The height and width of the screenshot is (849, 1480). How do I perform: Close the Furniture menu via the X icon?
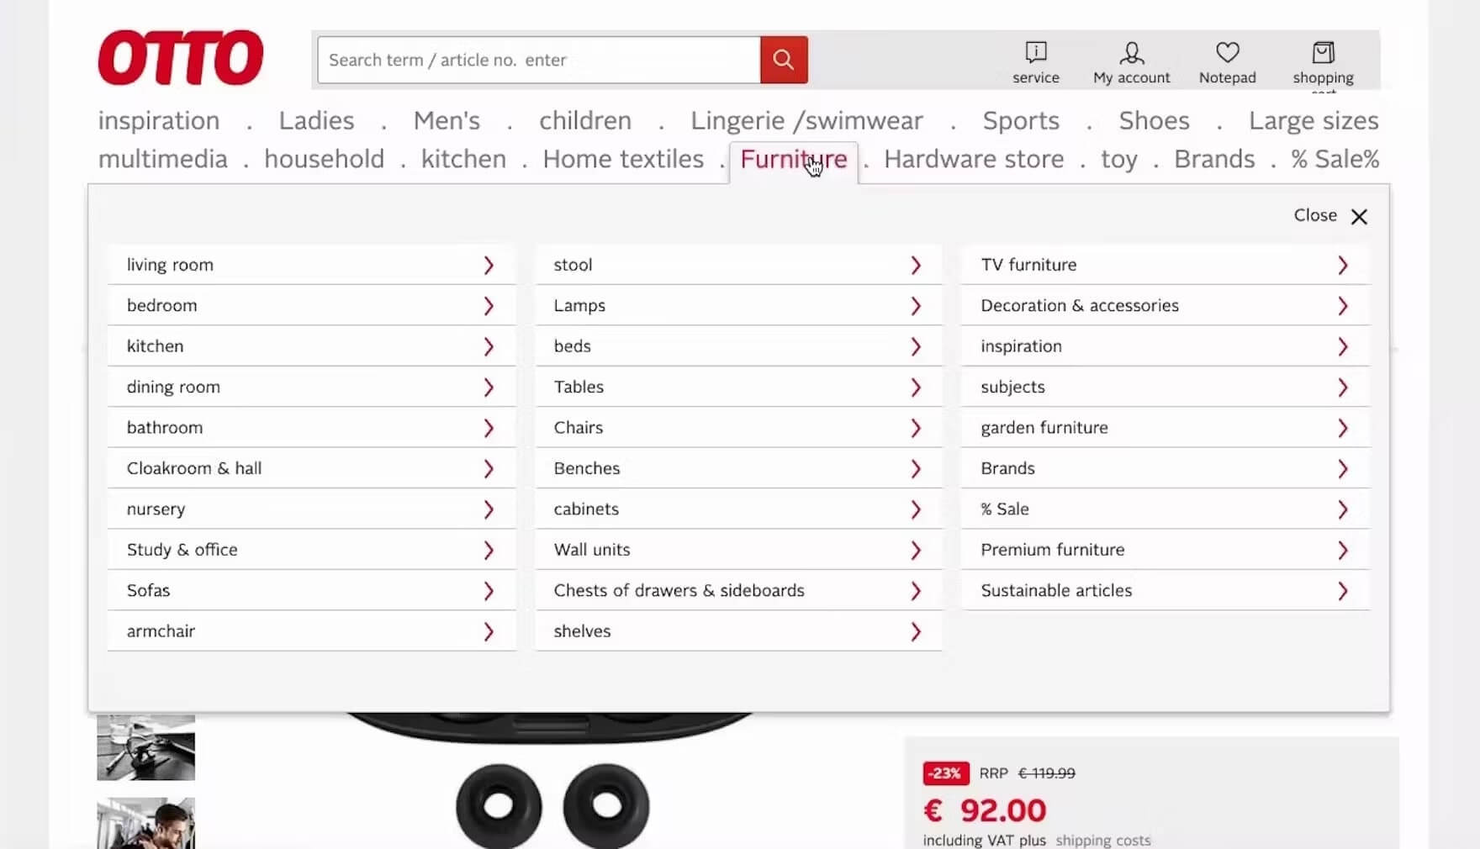[x=1359, y=216]
